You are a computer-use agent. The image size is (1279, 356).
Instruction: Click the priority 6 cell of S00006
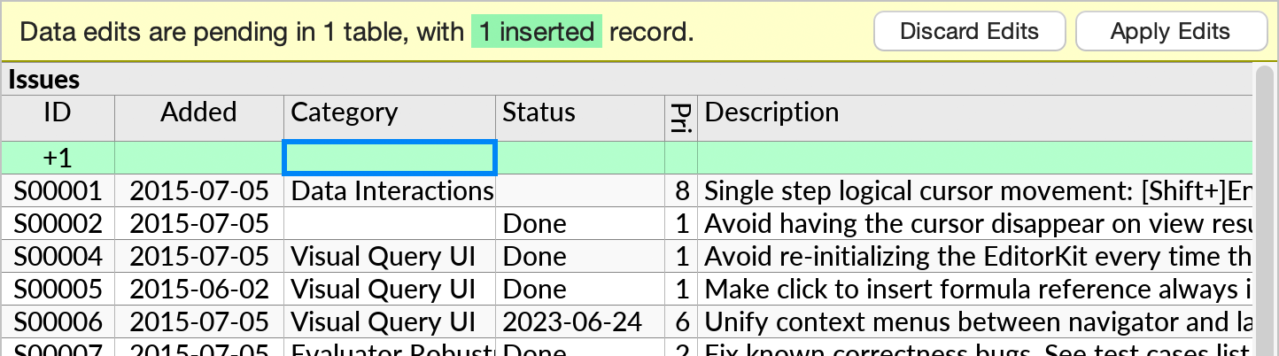tap(681, 322)
